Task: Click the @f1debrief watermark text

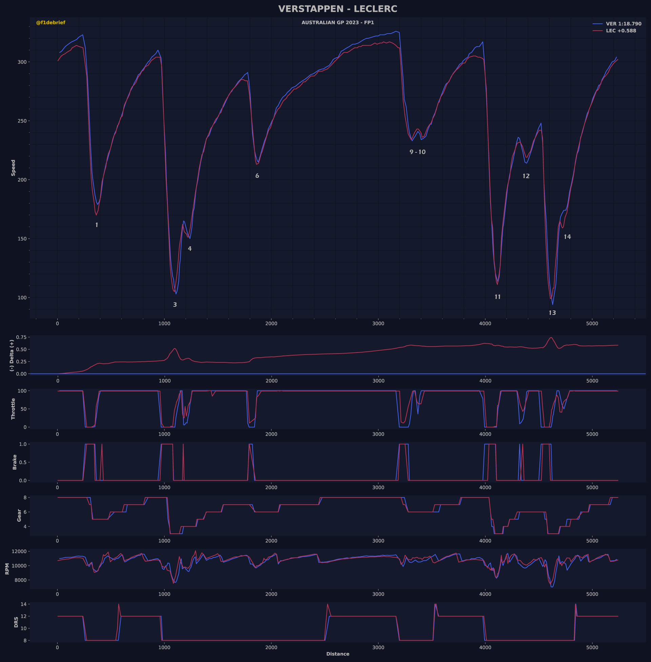Action: click(51, 23)
